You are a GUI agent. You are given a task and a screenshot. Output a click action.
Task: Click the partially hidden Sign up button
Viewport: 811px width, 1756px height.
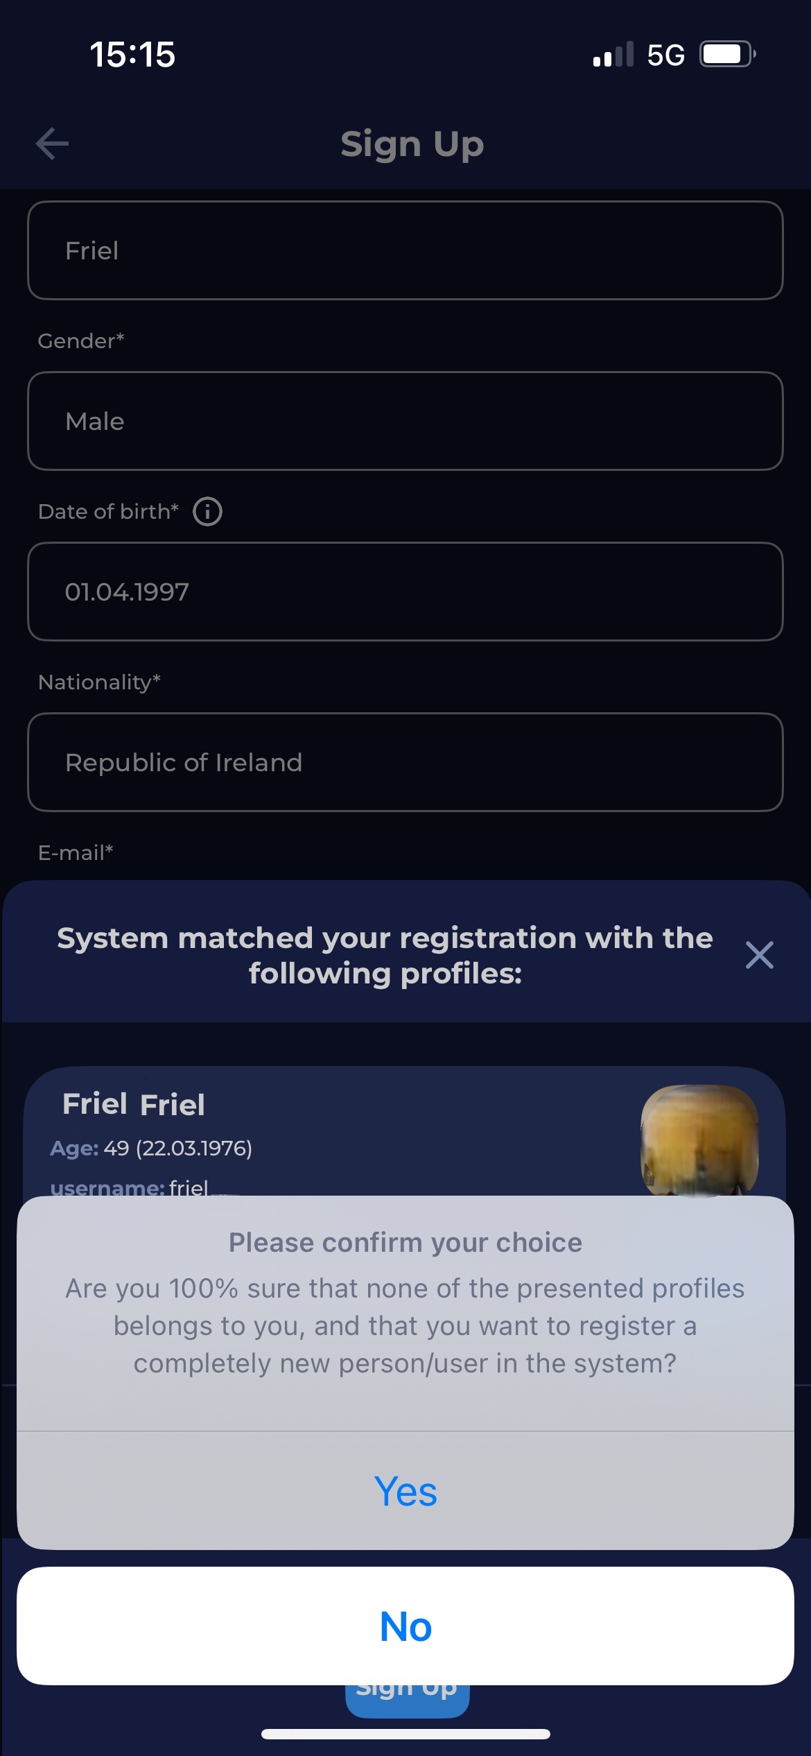pyautogui.click(x=407, y=1701)
